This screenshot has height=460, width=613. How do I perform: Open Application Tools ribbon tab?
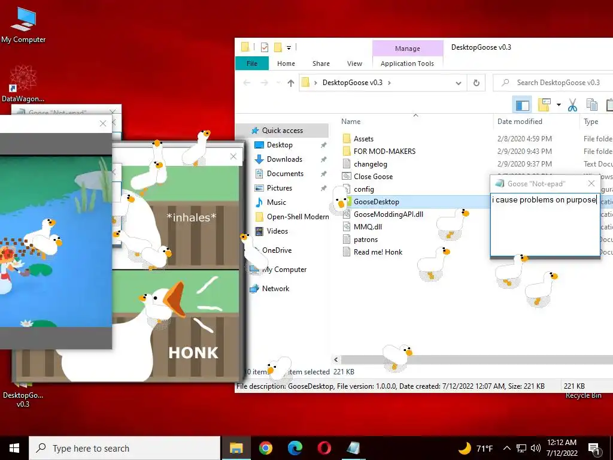[407, 63]
